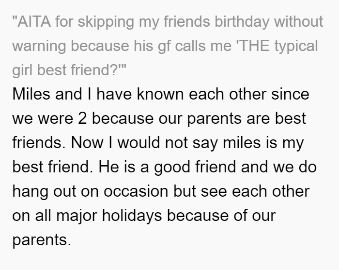Click the capitalized name 'Miles' starting the paragraph
Image resolution: width=339 pixels, height=270 pixels.
click(31, 94)
